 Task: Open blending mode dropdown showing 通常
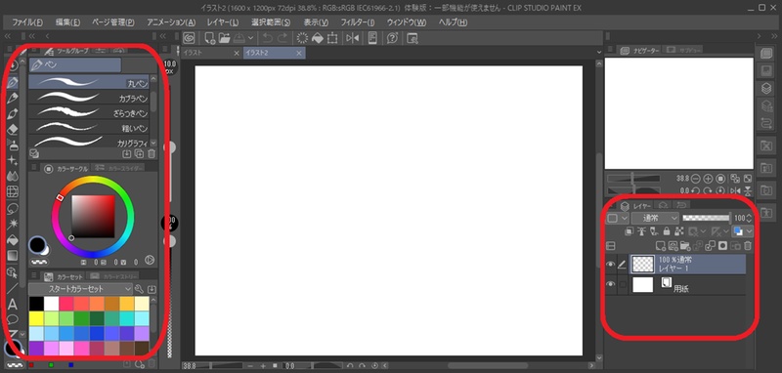[655, 218]
